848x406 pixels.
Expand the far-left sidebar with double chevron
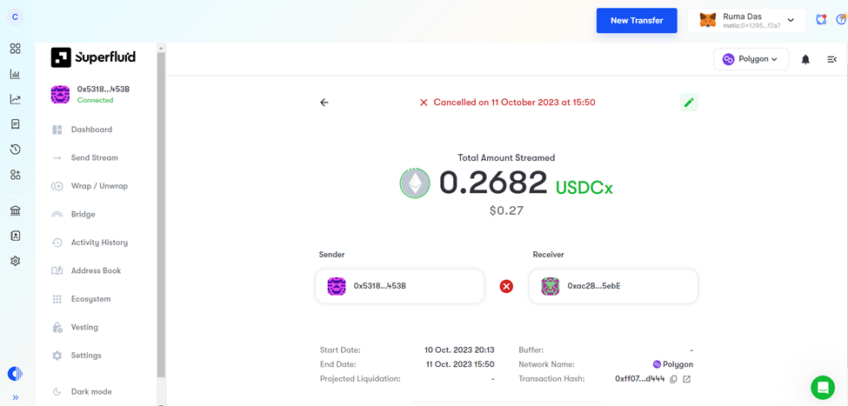tap(15, 397)
